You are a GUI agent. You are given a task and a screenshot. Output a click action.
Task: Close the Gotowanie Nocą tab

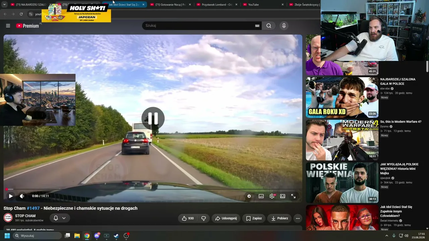click(190, 5)
